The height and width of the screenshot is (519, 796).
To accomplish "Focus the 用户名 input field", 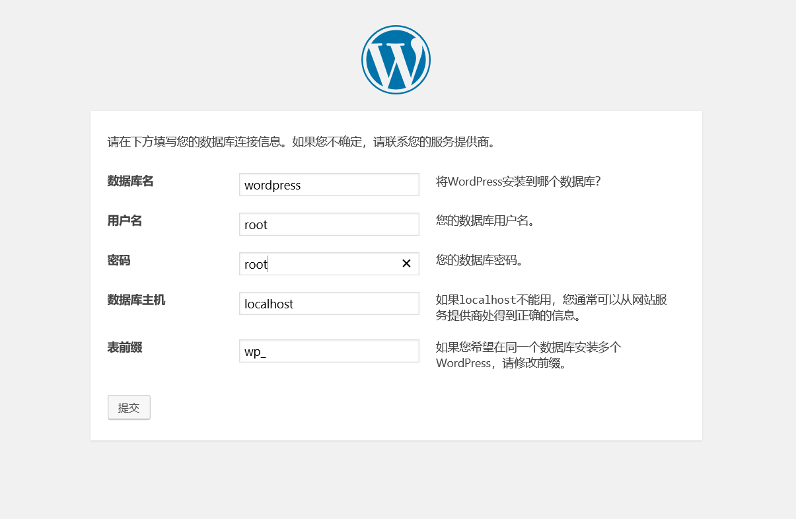I will tap(329, 225).
